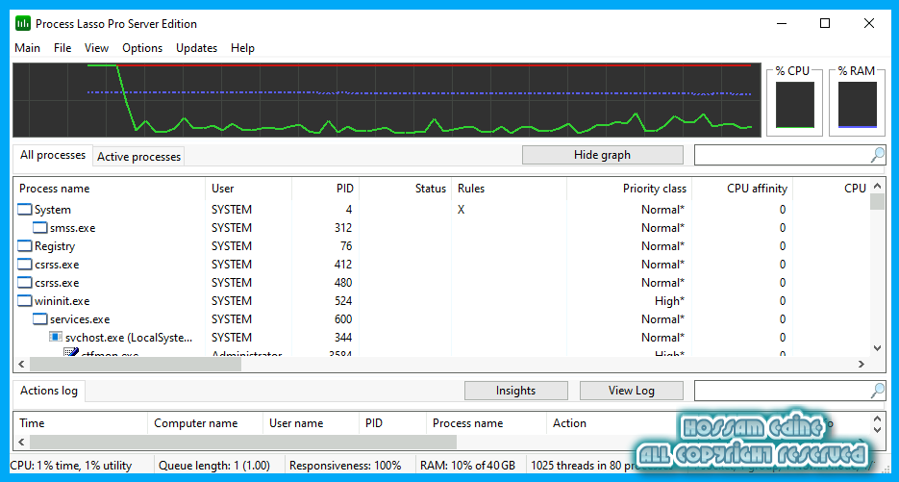899x482 pixels.
Task: Click status bar 'RAM: 10% of 40 GB'
Action: pyautogui.click(x=468, y=466)
